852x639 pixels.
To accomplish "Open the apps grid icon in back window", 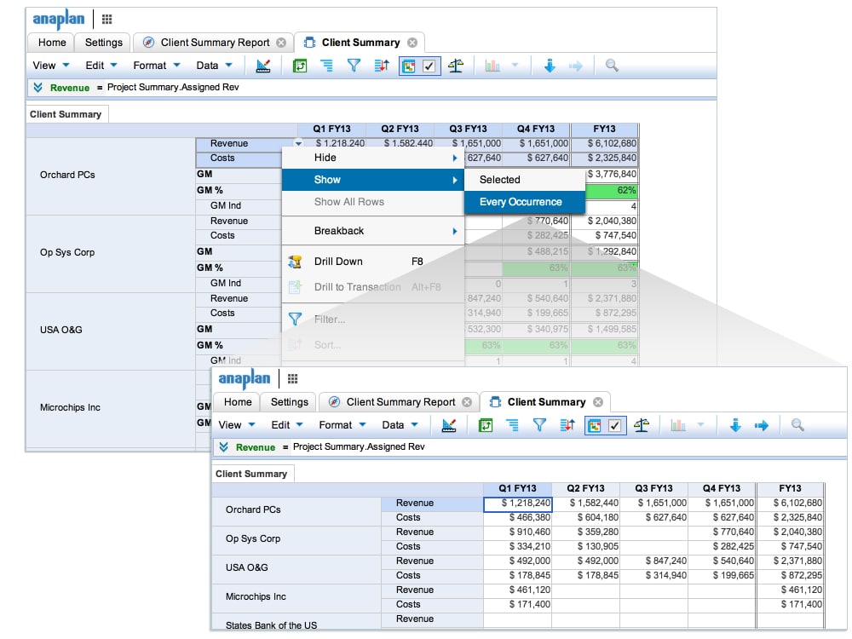I will click(x=107, y=20).
